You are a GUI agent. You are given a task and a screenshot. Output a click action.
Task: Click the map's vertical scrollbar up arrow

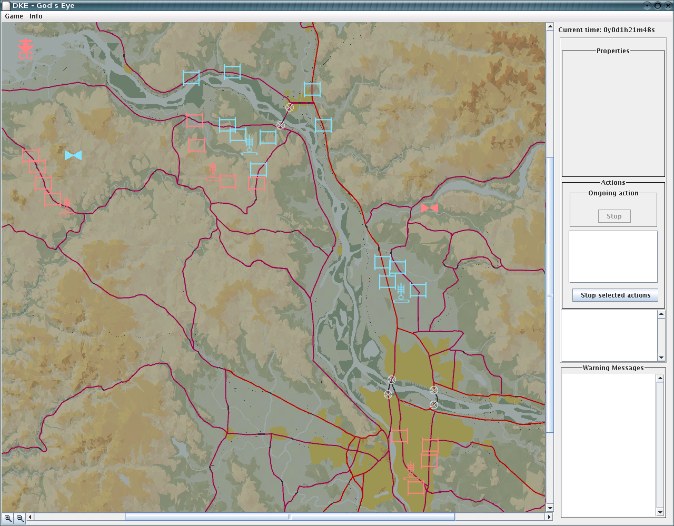[x=550, y=27]
